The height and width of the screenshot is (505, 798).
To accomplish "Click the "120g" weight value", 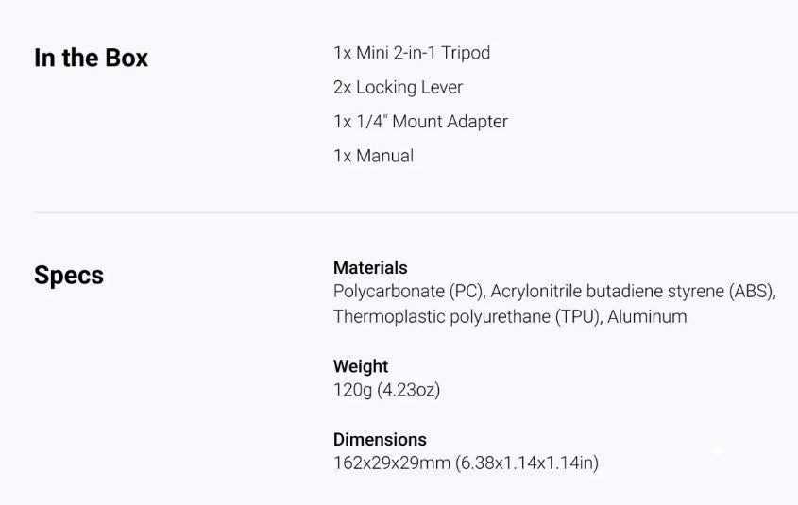I will 352,389.
